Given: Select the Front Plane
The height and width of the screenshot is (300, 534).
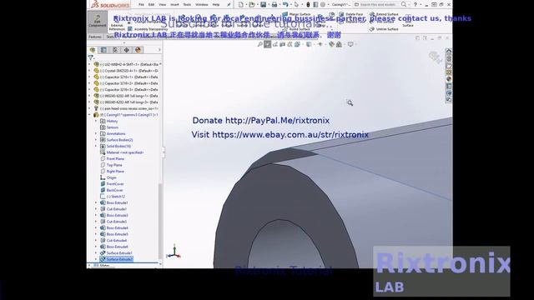Looking at the screenshot, I should [115, 159].
